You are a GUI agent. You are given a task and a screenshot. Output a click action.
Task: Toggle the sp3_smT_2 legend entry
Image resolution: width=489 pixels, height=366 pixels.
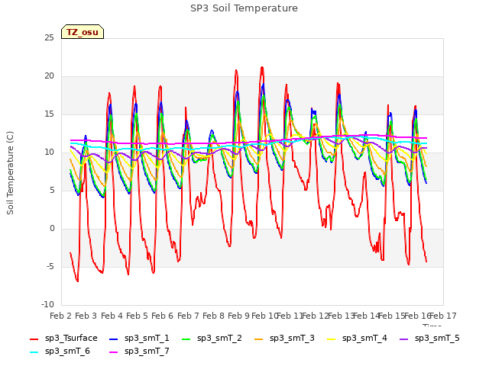[x=212, y=339]
